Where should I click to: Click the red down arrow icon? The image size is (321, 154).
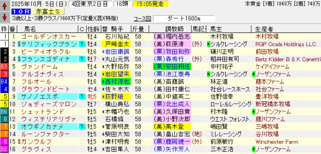(x=4, y=17)
